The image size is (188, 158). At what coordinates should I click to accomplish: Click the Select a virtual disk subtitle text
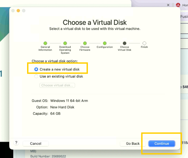click(95, 29)
